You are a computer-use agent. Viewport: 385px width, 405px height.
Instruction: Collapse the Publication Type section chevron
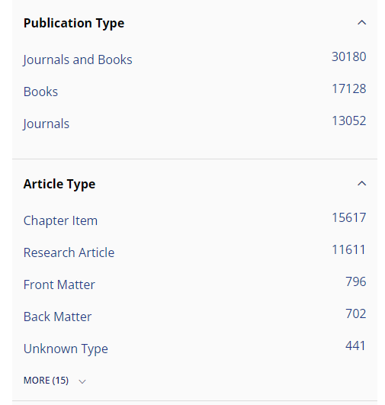(x=361, y=23)
